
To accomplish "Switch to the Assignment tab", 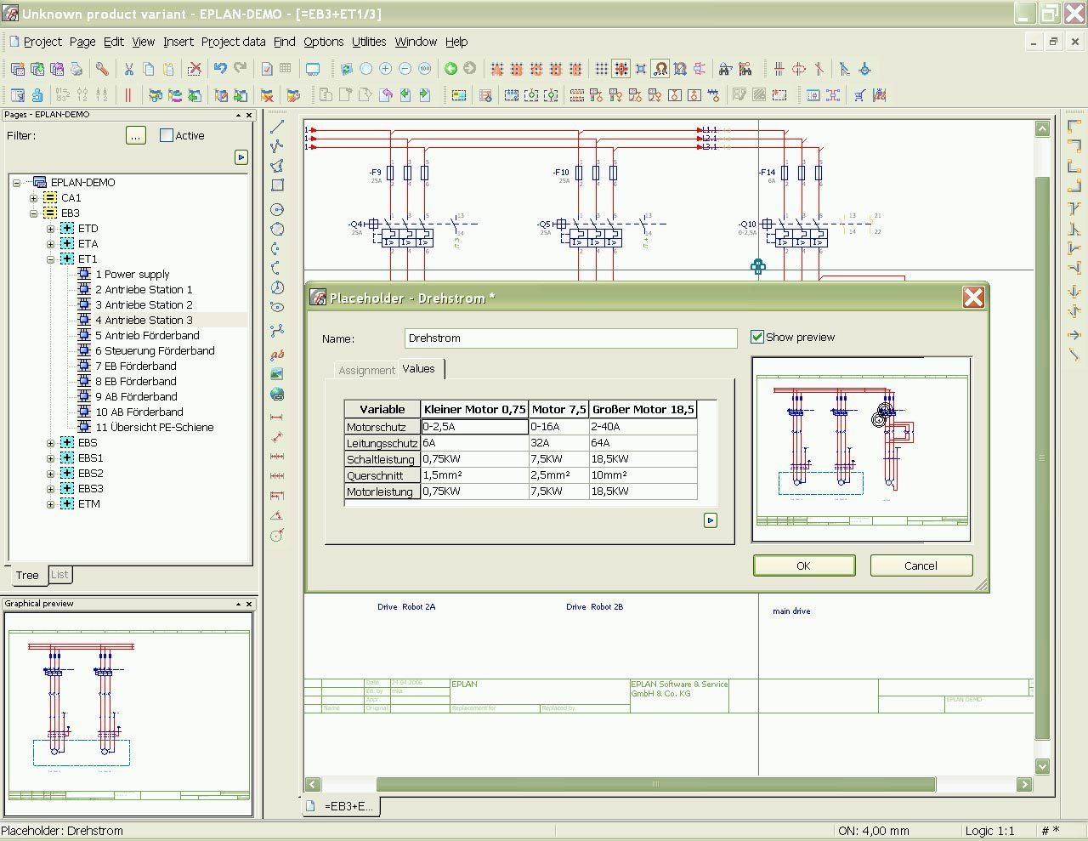I will (366, 370).
